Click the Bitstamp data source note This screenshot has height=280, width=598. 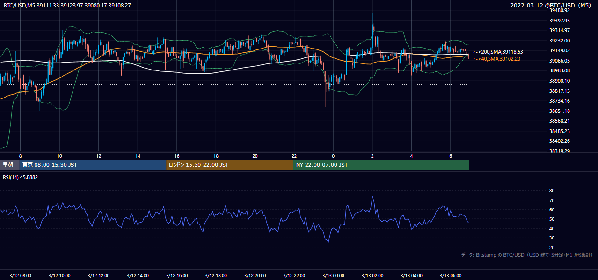click(x=527, y=255)
